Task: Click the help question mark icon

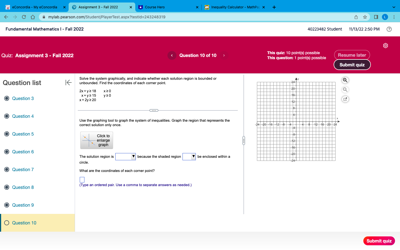Action: point(389,29)
